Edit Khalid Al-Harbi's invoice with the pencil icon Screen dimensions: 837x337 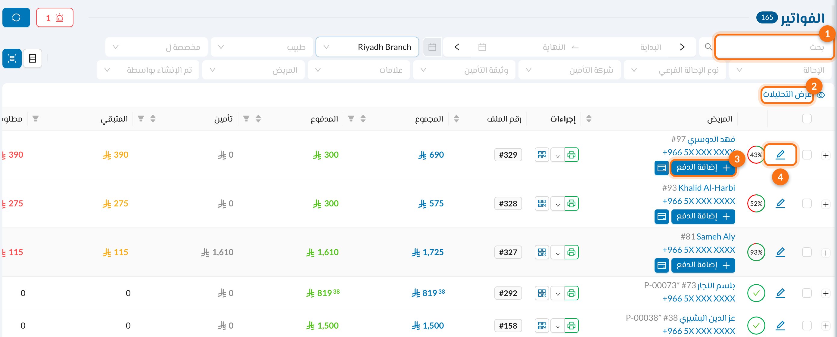pos(780,204)
